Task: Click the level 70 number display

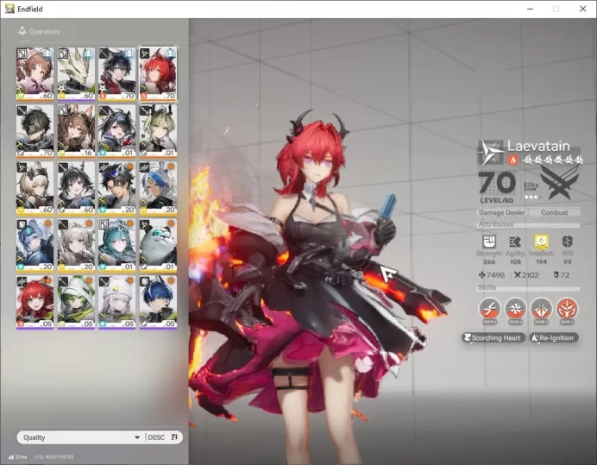Action: (x=497, y=183)
